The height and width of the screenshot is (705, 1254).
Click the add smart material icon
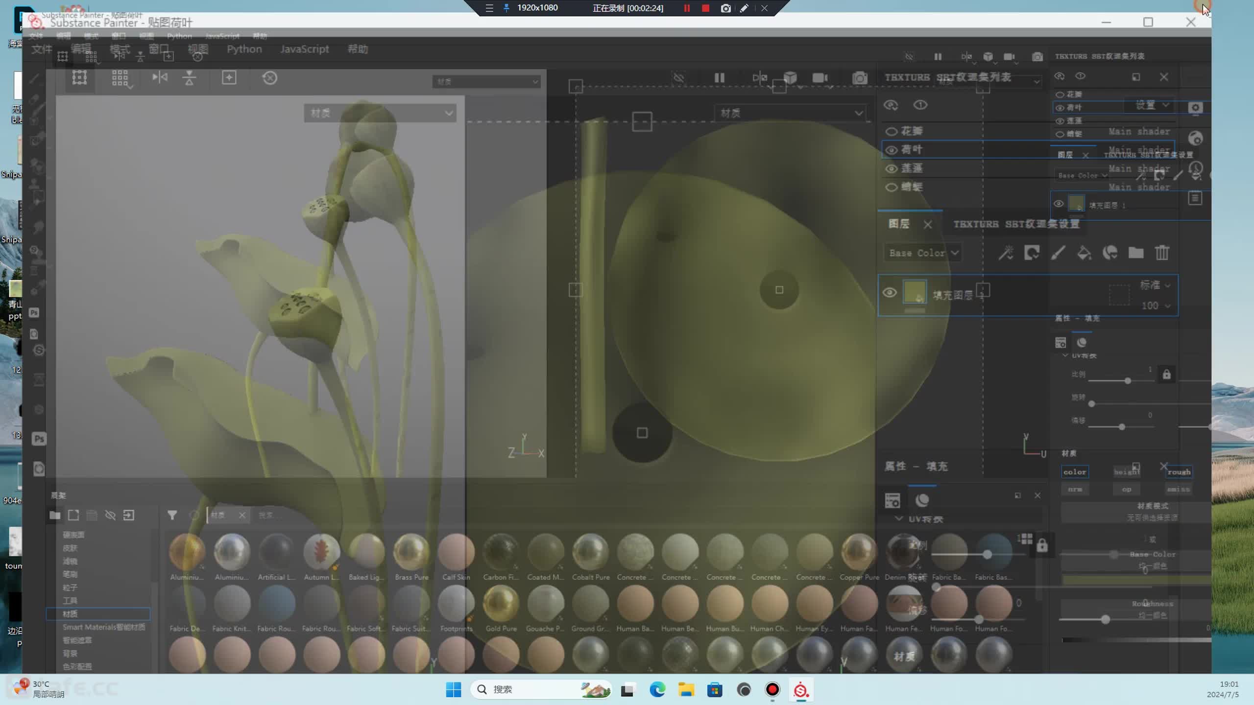click(x=1110, y=253)
